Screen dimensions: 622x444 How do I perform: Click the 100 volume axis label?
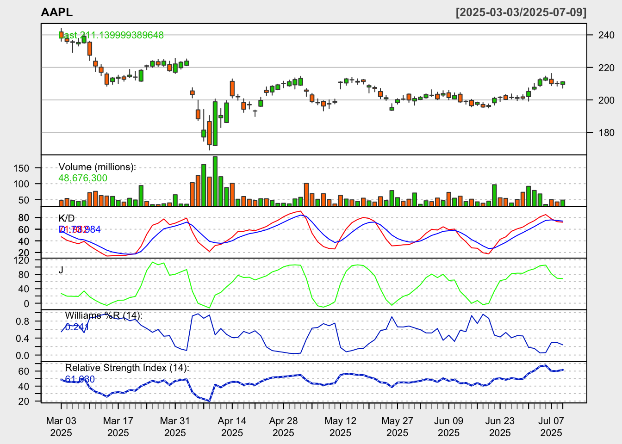pyautogui.click(x=21, y=184)
